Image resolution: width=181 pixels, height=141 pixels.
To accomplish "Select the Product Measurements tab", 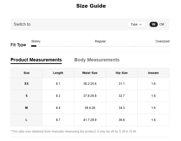I will pyautogui.click(x=36, y=60).
